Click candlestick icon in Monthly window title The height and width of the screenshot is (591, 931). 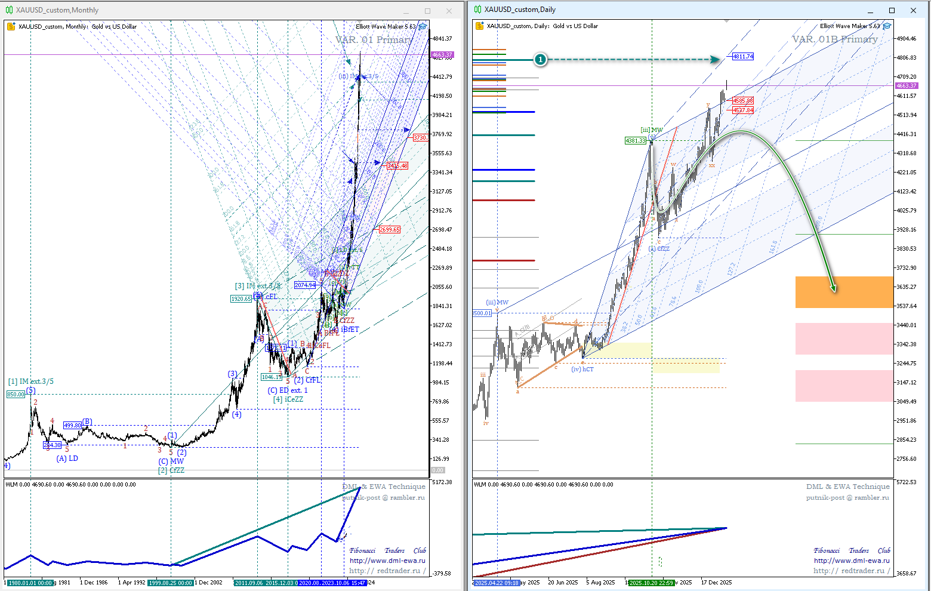coord(9,10)
